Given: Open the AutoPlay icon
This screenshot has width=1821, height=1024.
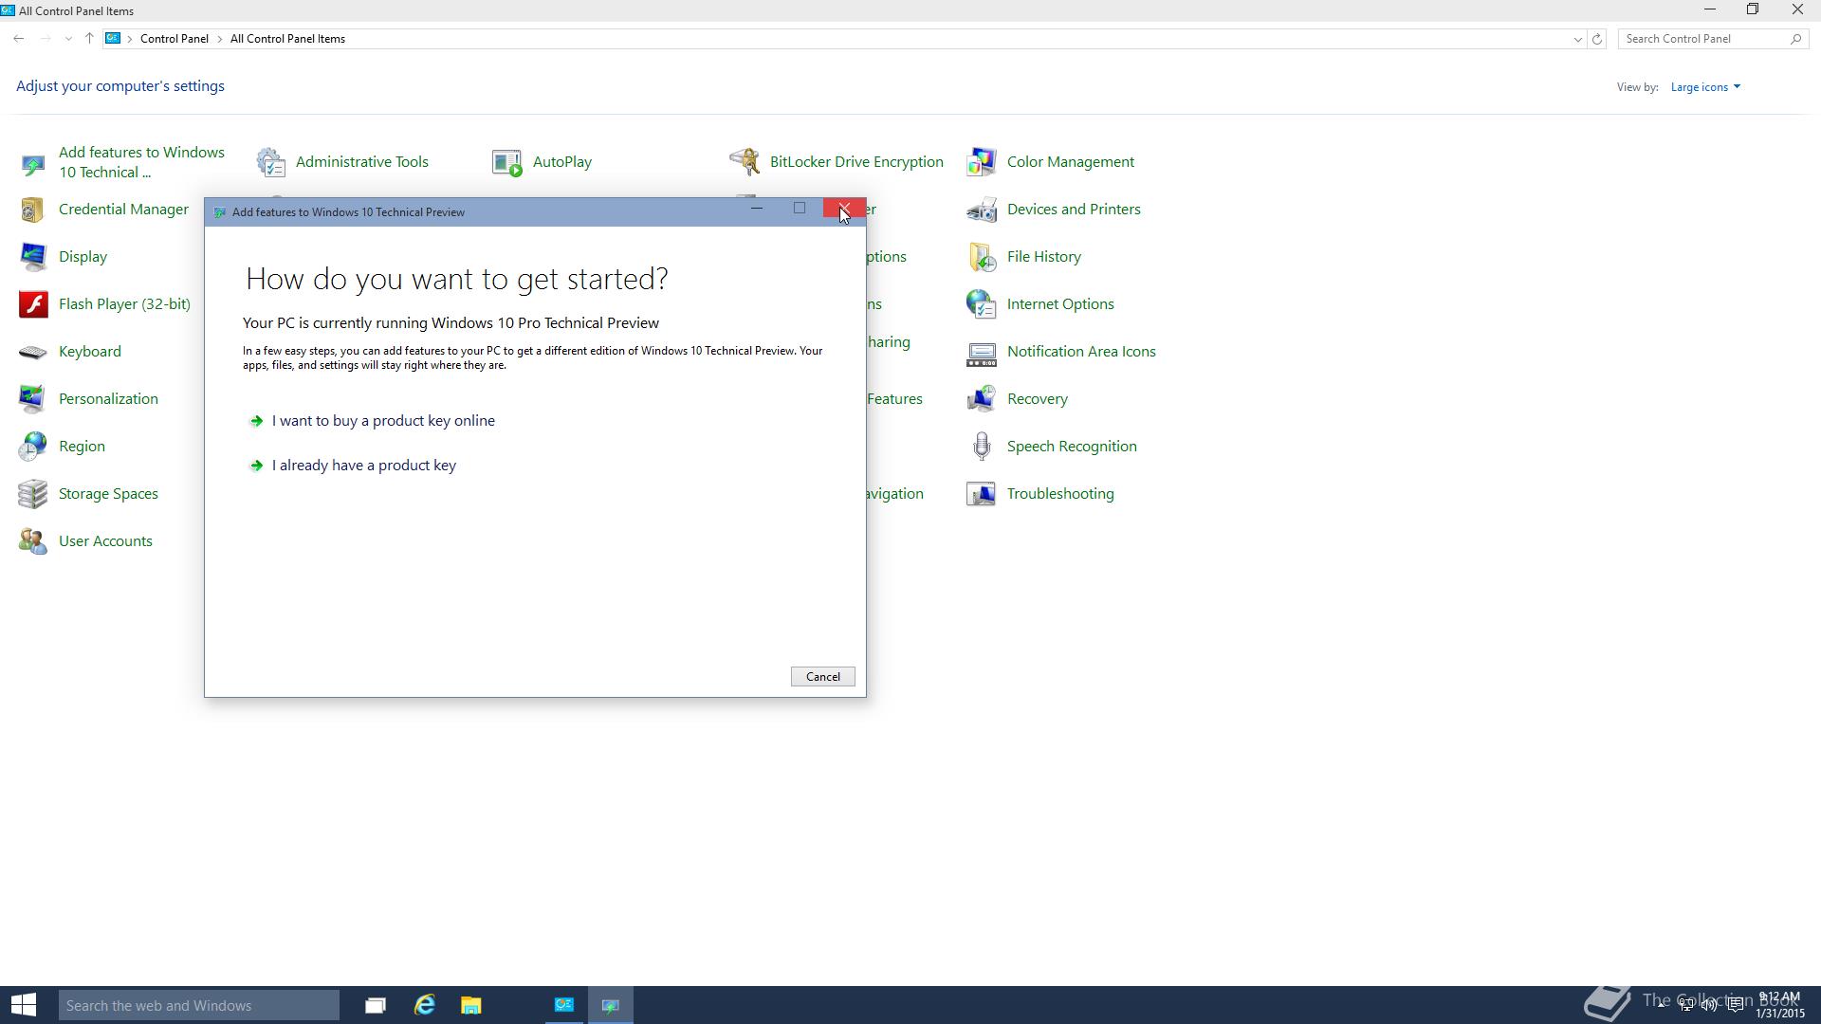Looking at the screenshot, I should [x=507, y=162].
